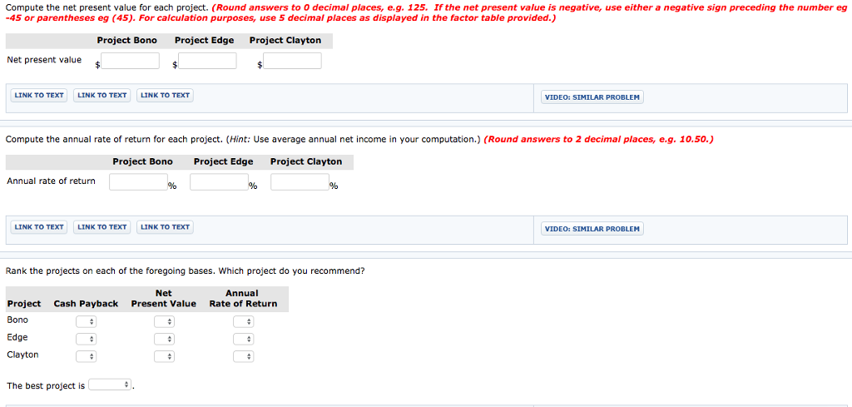852x407 pixels.
Task: Click the Project Edge annual rate of return field
Action: click(x=219, y=181)
